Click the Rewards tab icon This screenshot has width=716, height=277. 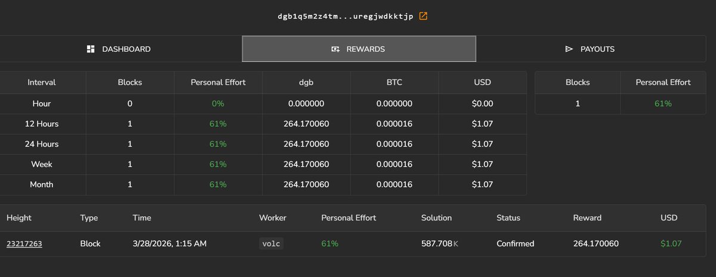click(335, 49)
